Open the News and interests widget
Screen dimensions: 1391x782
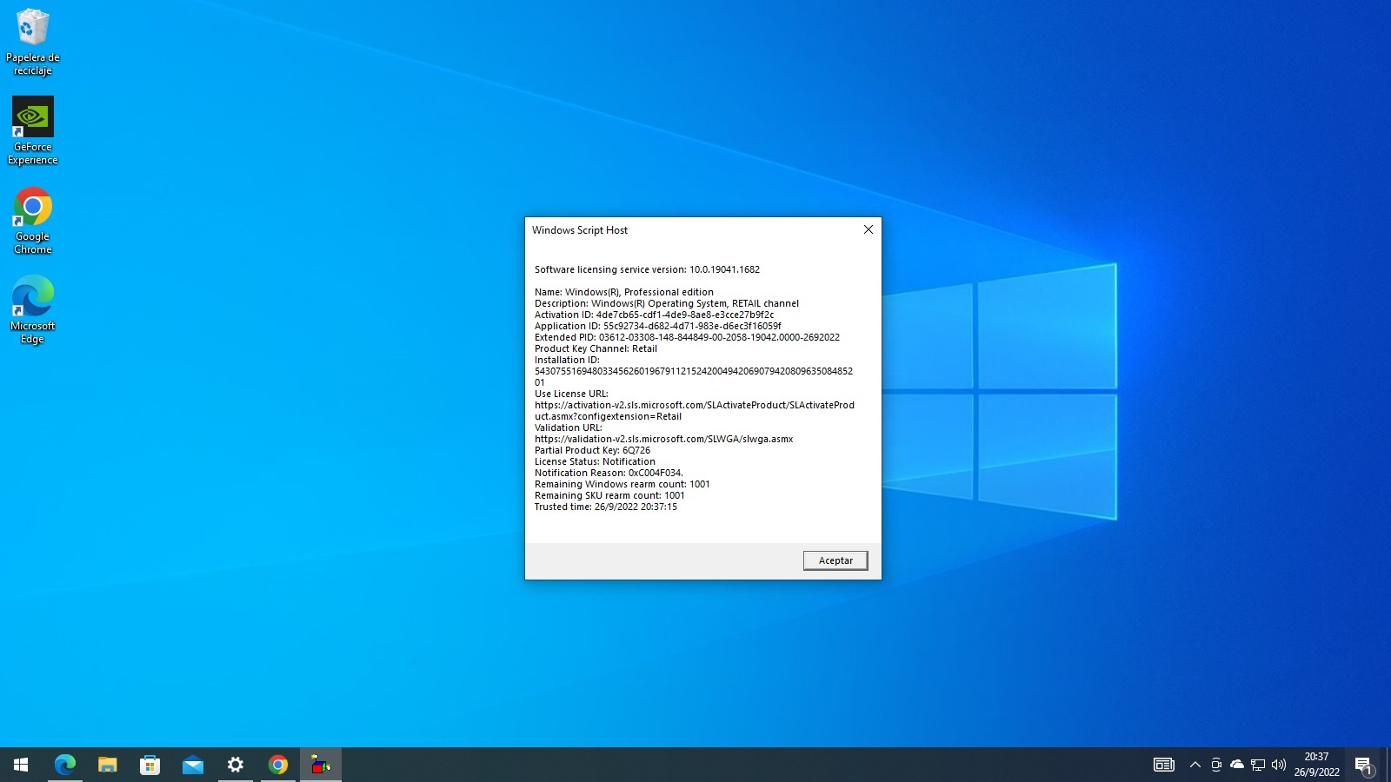click(x=1163, y=765)
